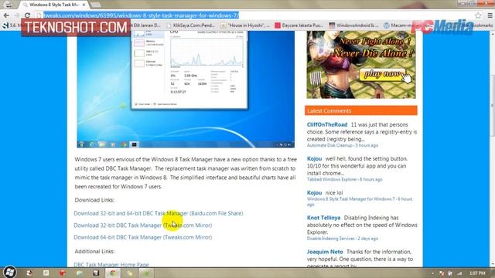
Task: Open the 'House in Hiyoshi' bookmark
Action: 245,25
